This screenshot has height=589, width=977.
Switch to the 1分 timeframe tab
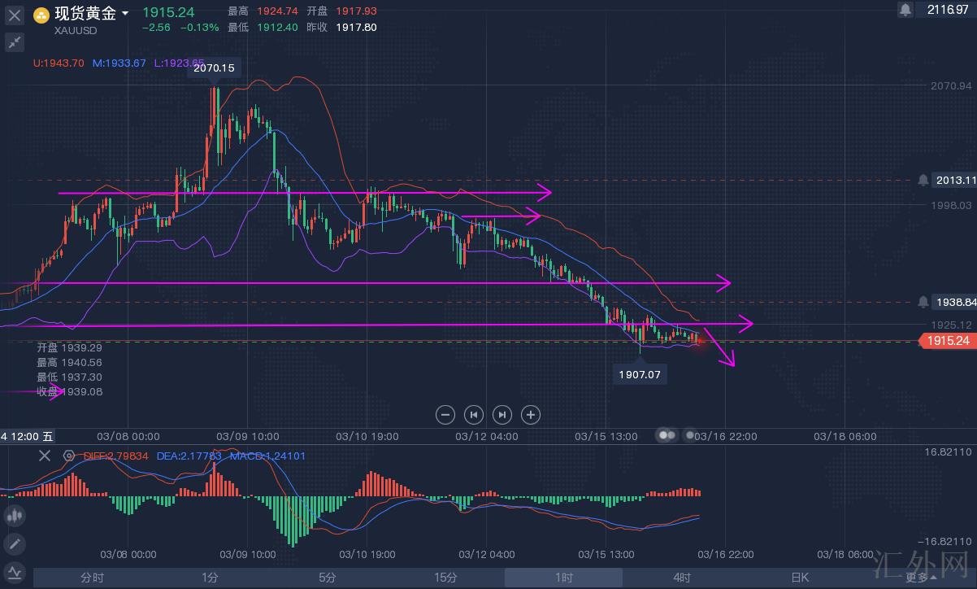pos(210,578)
